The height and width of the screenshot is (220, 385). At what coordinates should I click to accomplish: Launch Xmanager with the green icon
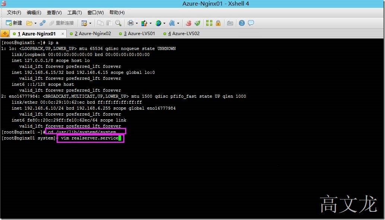(197, 23)
